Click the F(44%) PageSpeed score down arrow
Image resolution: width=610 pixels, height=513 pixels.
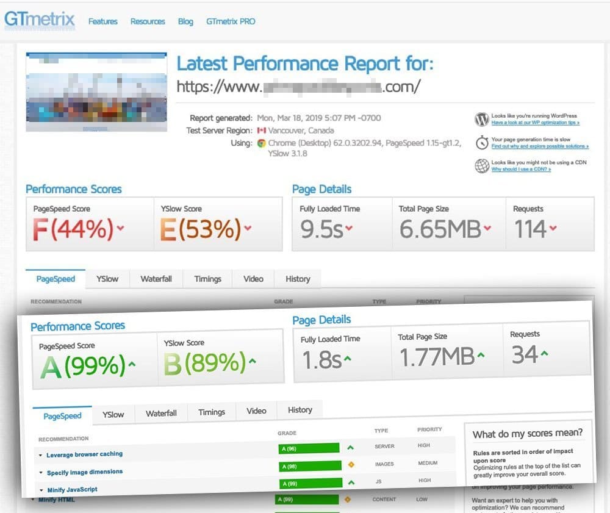point(120,228)
